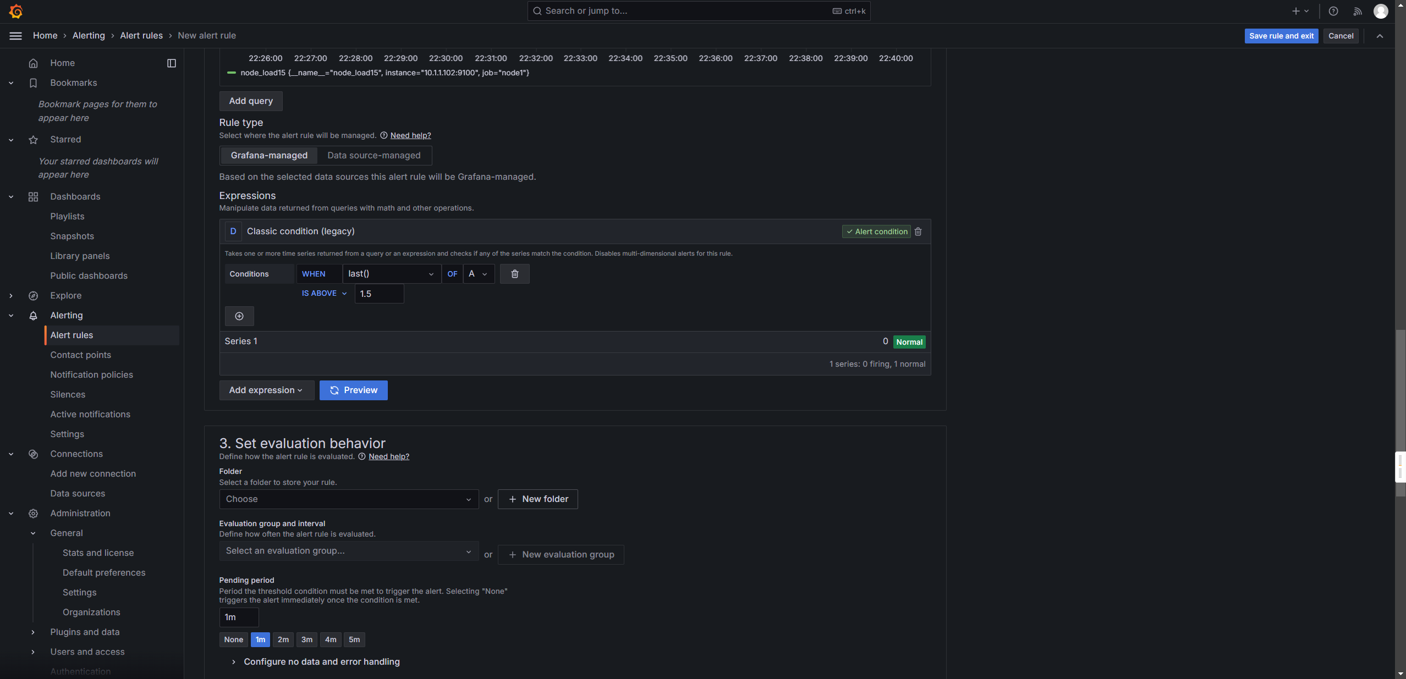Viewport: 1406px width, 679px height.
Task: Click the New folder button
Action: tap(537, 499)
